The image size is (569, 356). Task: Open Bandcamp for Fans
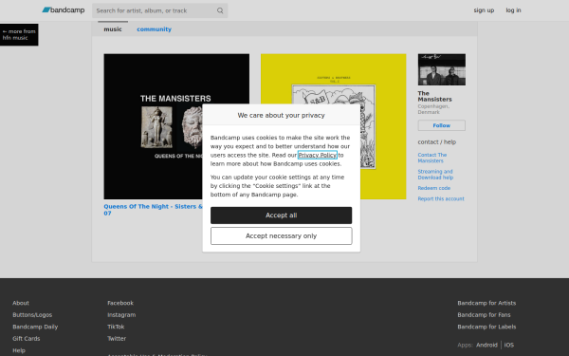(484, 315)
